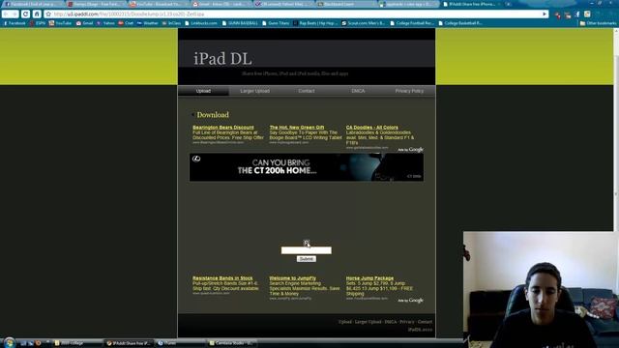Open The Hot, New Green Gift ad
The width and height of the screenshot is (619, 348).
297,128
